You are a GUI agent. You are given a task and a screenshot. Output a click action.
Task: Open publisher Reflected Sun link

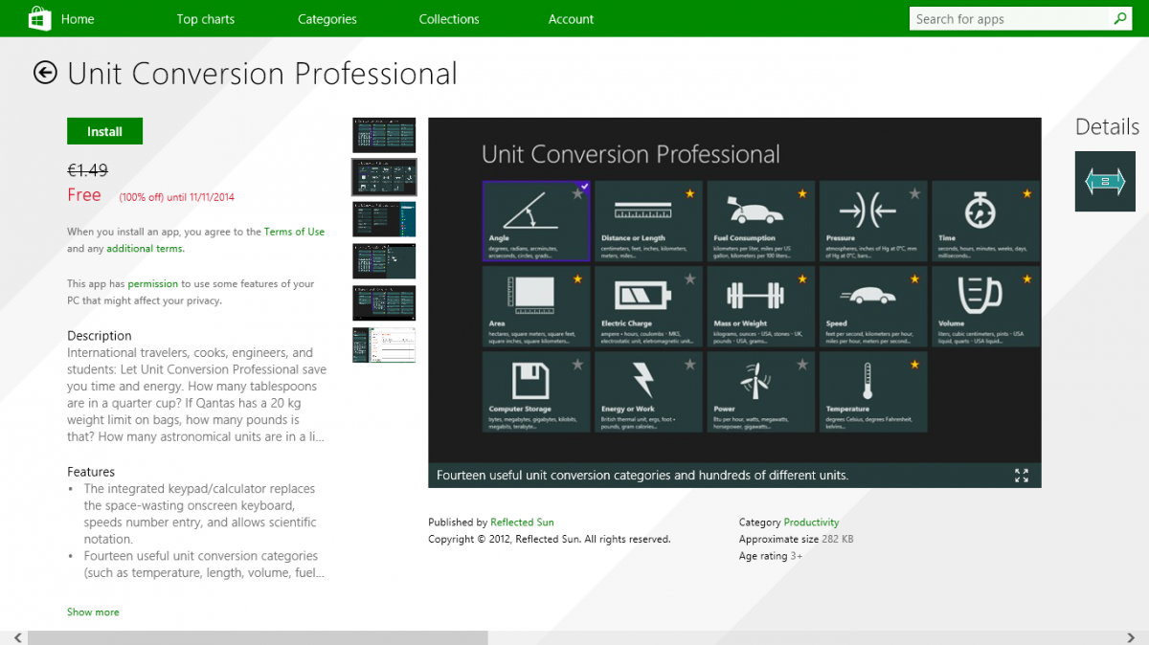522,523
